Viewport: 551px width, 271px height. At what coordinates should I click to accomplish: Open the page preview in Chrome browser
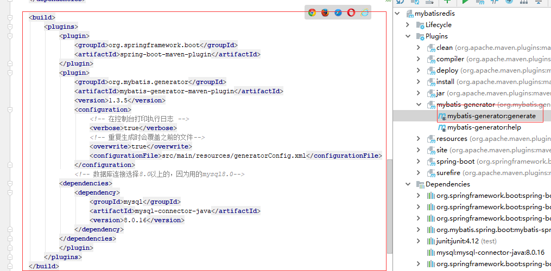coord(312,12)
